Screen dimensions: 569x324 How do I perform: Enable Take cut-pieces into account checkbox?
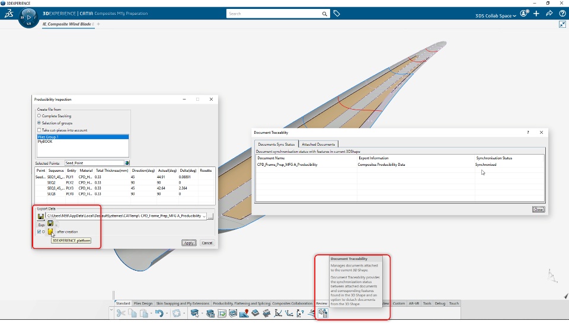tap(39, 130)
